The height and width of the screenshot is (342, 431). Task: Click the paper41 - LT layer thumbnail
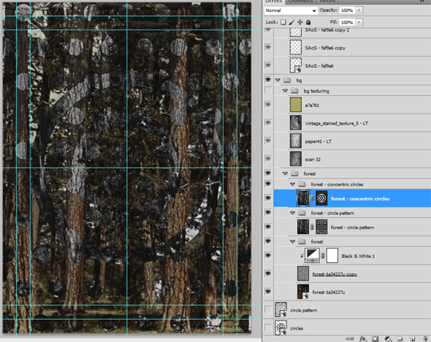[296, 141]
